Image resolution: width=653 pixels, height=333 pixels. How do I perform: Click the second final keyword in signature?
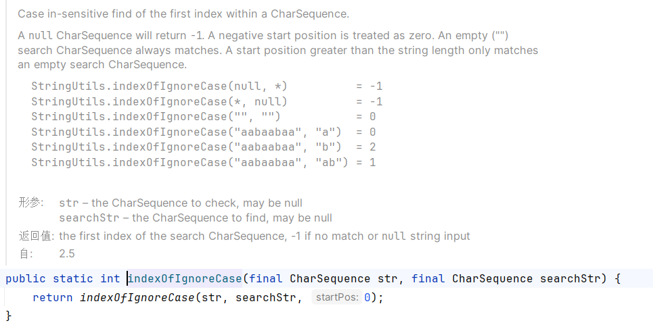point(428,278)
